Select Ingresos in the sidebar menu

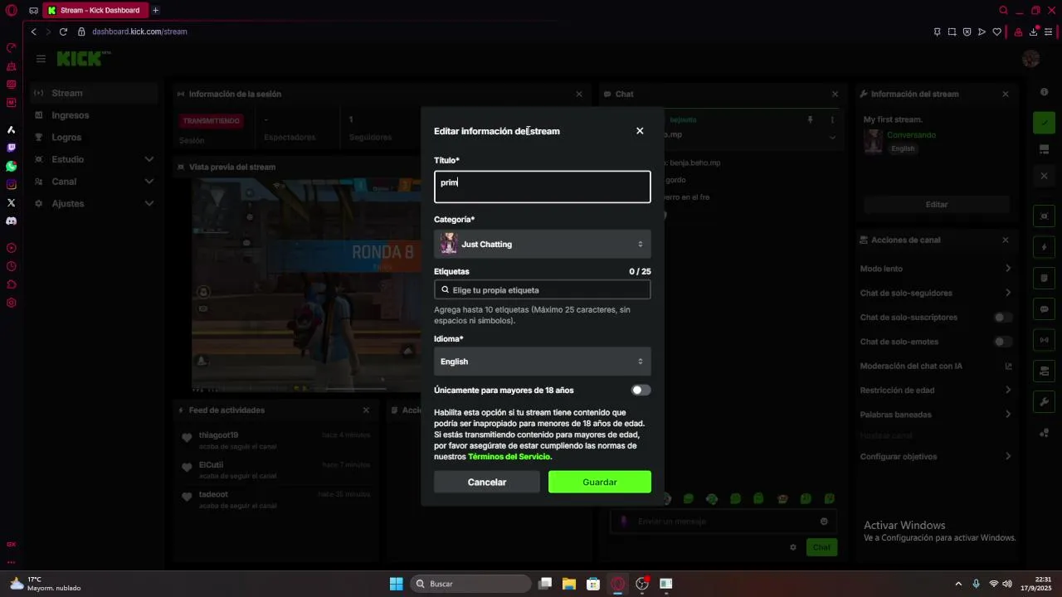94,115
